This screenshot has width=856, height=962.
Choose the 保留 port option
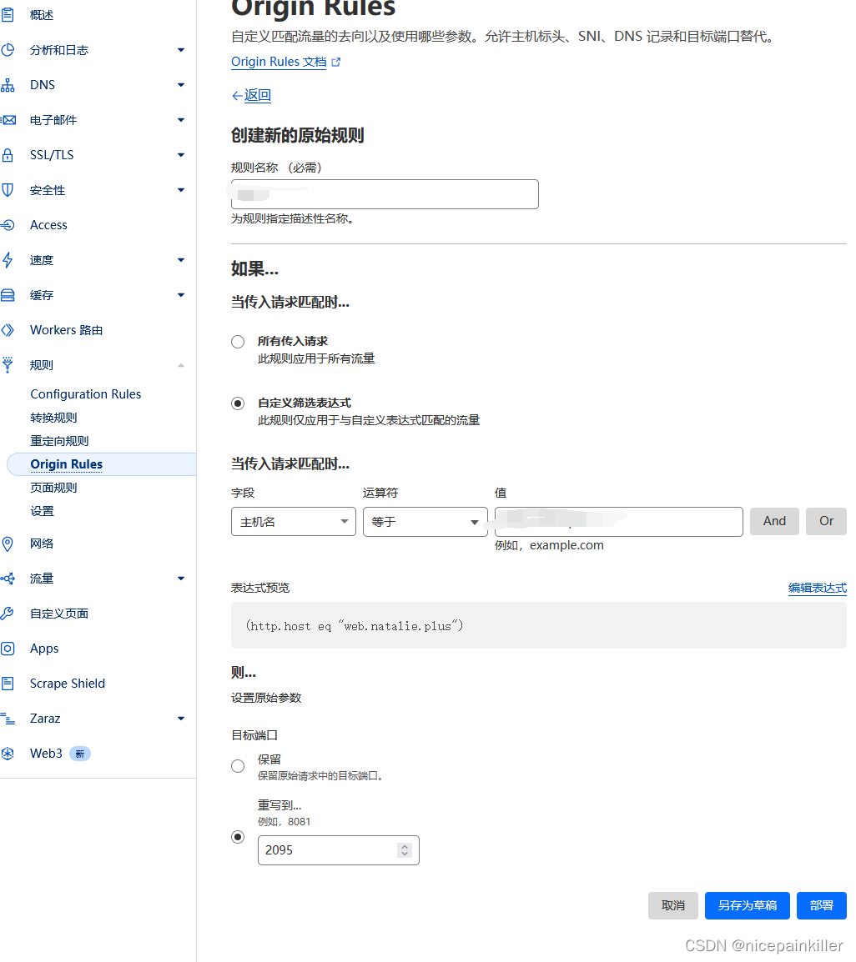pos(237,765)
